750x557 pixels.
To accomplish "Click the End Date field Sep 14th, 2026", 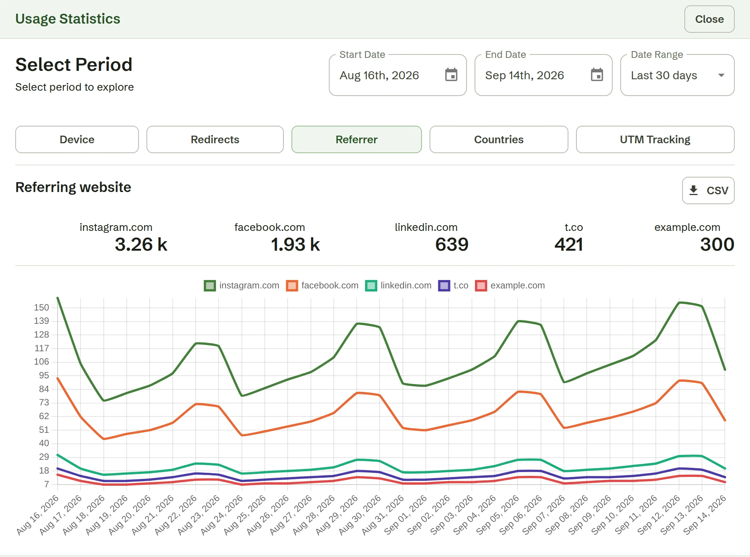I will 544,75.
